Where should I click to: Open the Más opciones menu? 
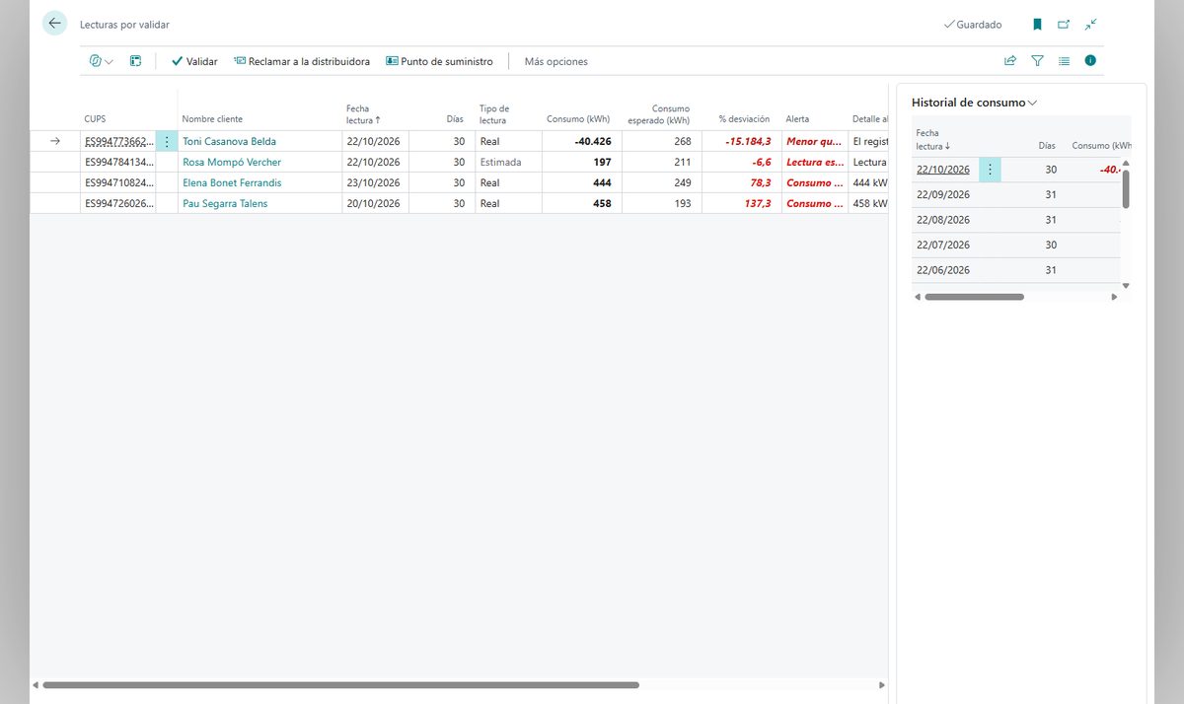click(x=556, y=61)
